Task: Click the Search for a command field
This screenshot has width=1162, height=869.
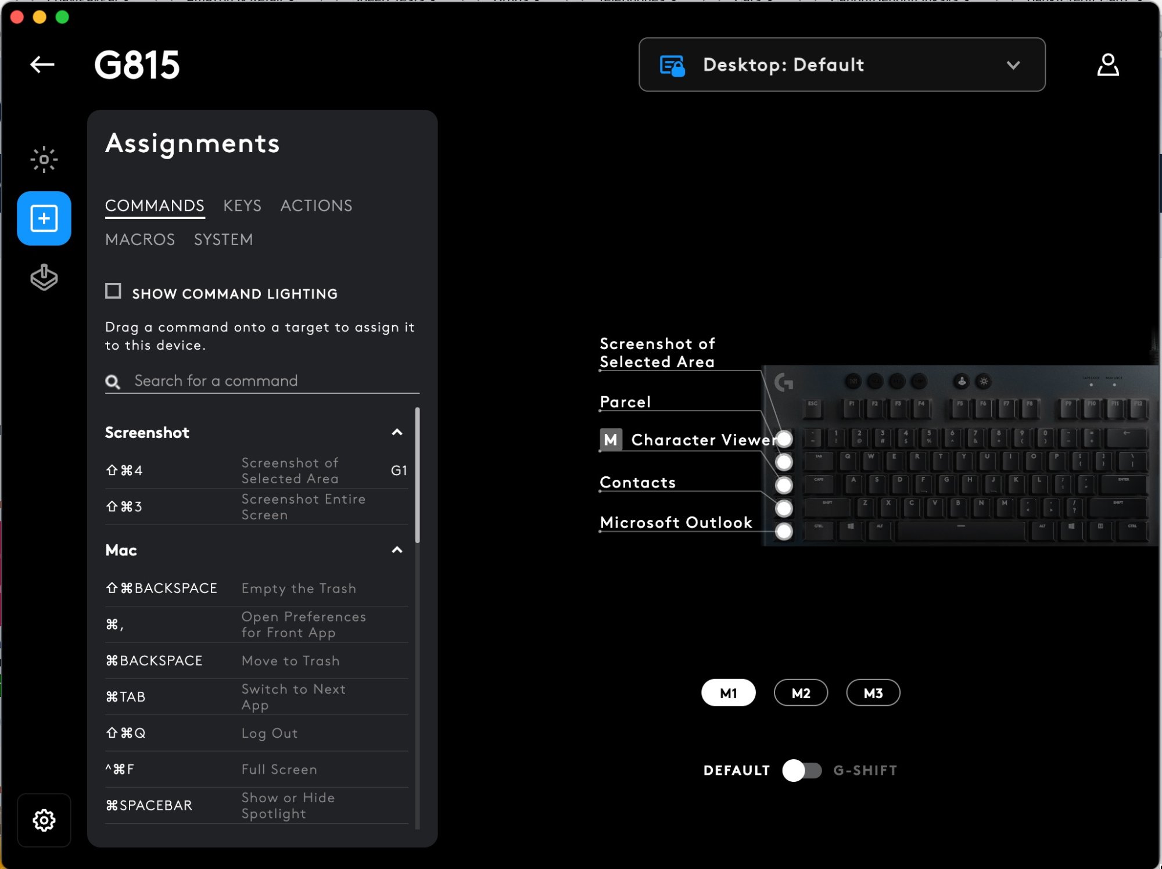Action: (262, 381)
